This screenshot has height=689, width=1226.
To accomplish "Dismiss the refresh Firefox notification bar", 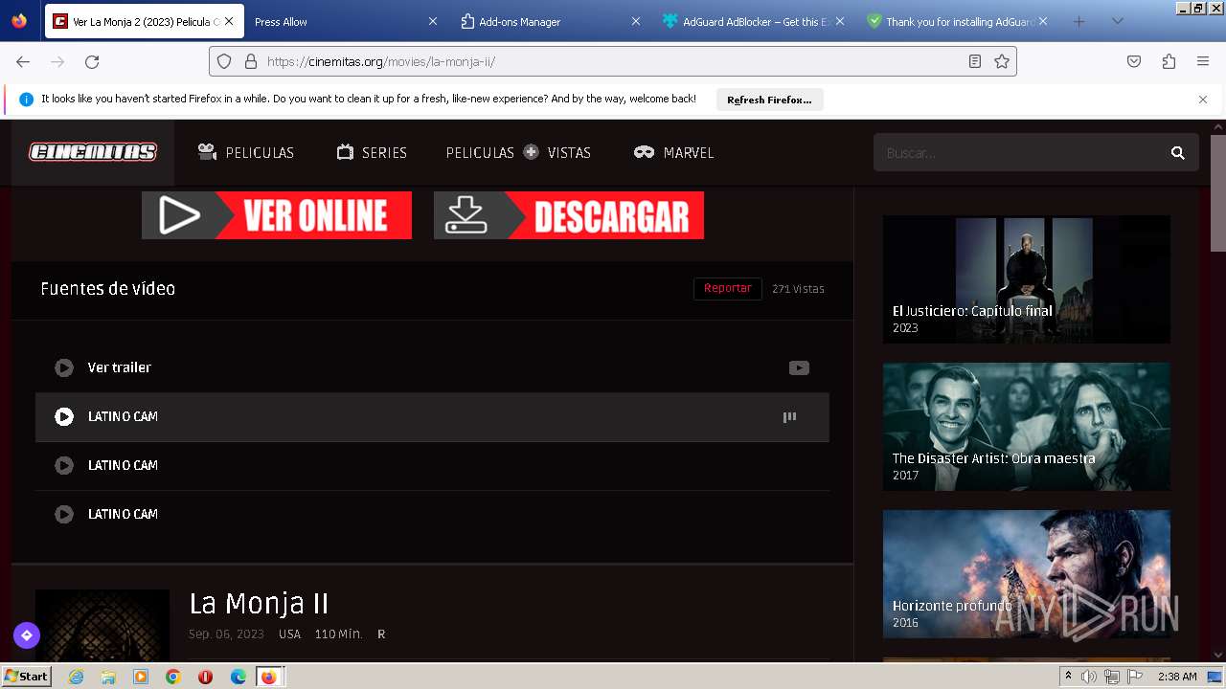I will (1203, 100).
